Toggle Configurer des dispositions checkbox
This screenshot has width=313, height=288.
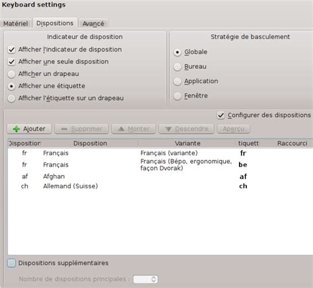tap(221, 115)
